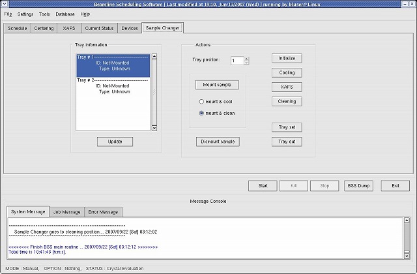Click the Start button
Viewport: 417px width, 274px height.
tap(263, 186)
